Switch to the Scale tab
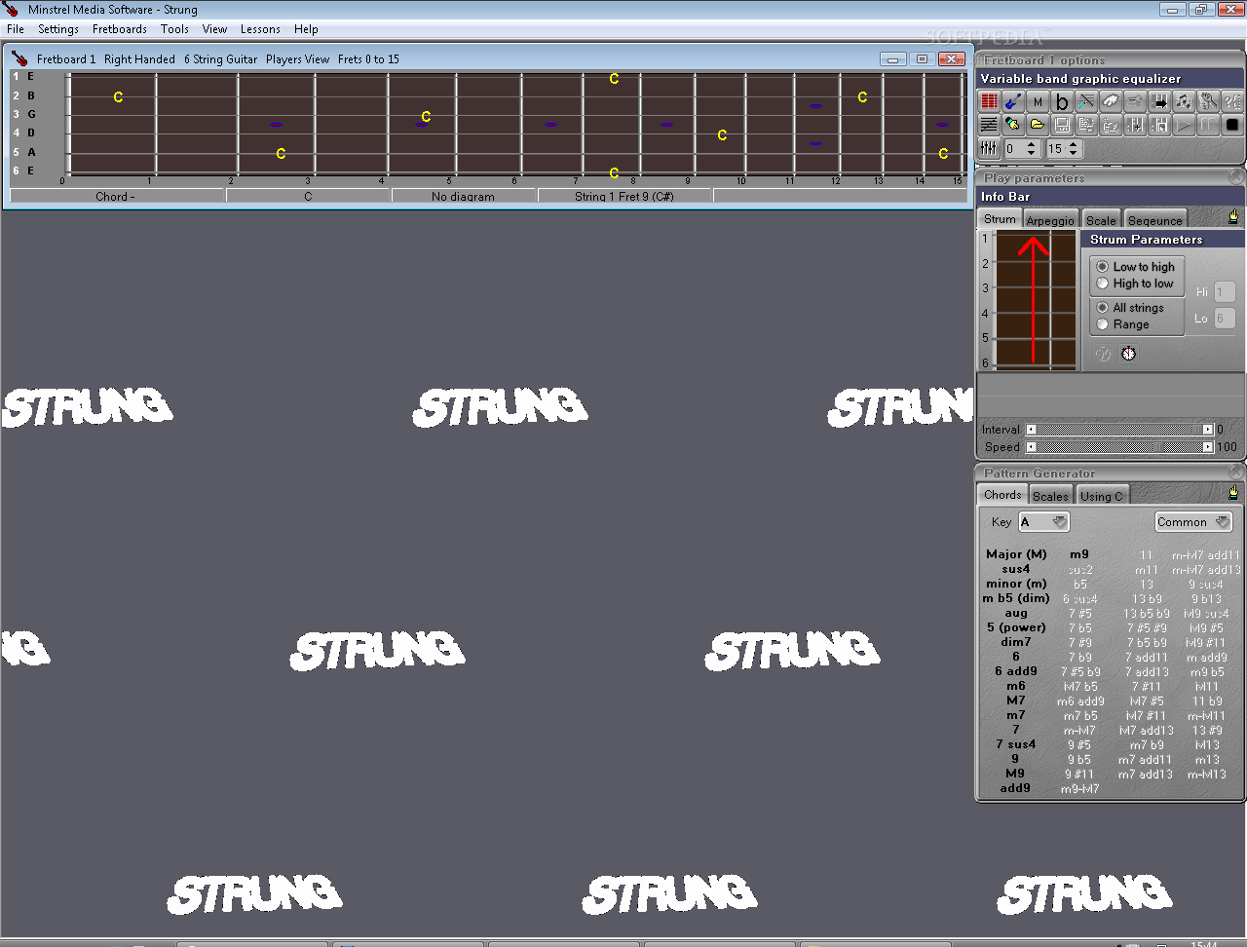 pos(1101,220)
